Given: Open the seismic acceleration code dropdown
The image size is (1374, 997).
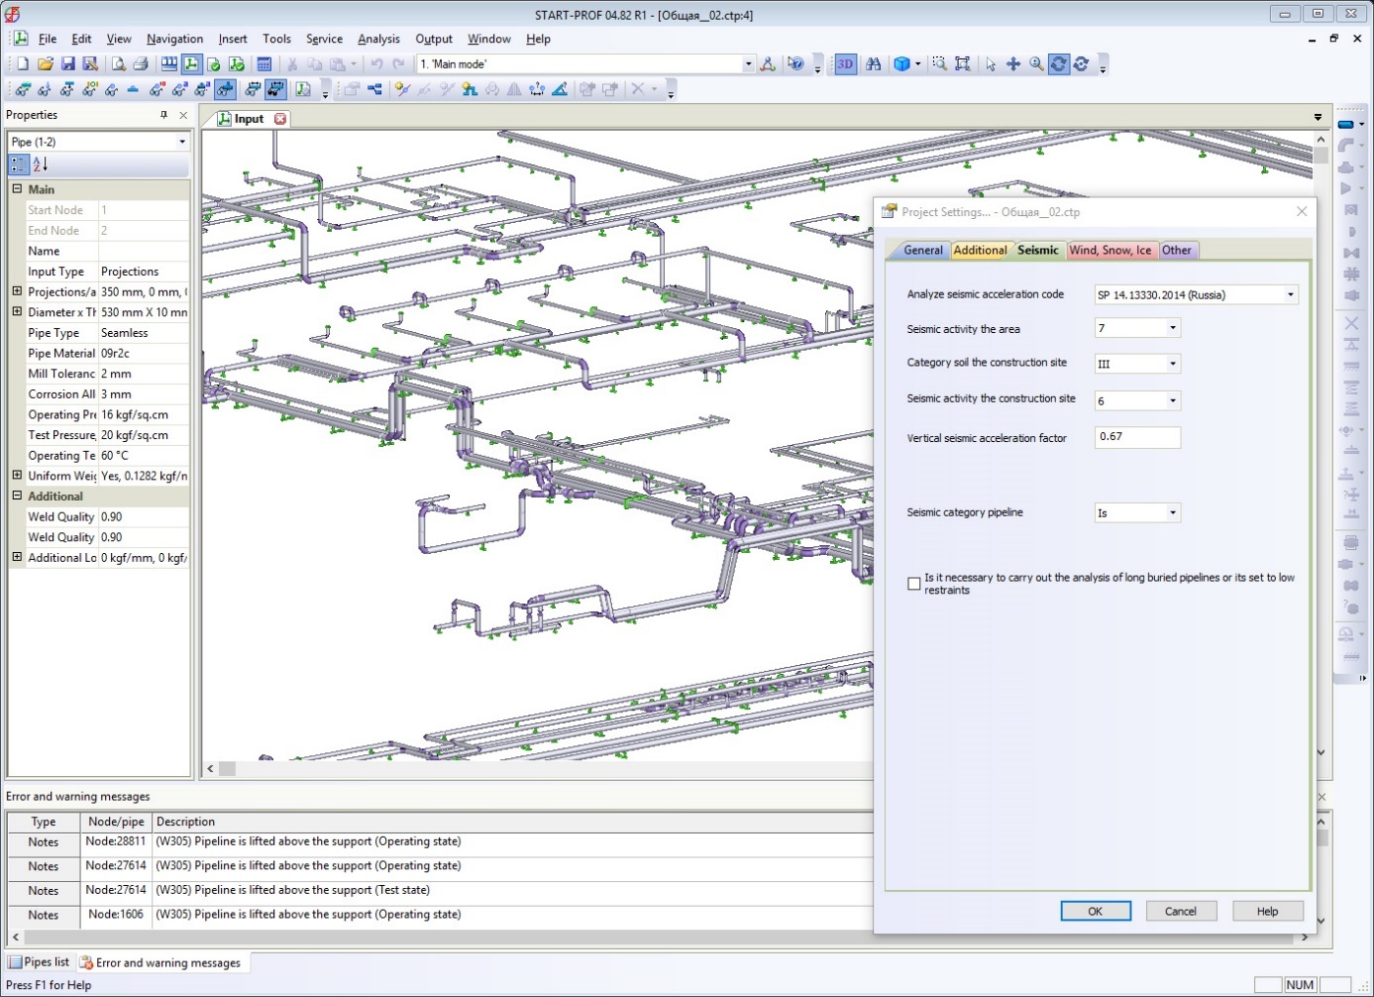Looking at the screenshot, I should click(x=1290, y=294).
